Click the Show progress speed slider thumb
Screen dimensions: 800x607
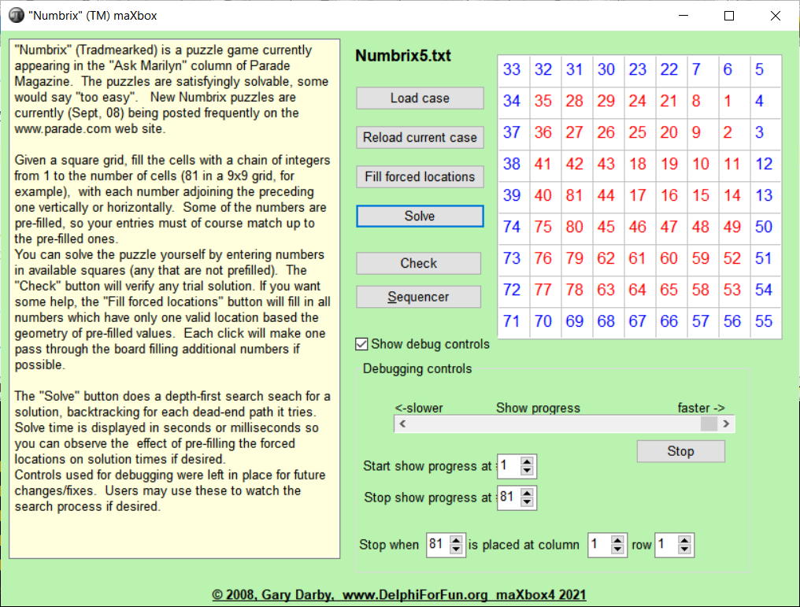click(x=709, y=424)
